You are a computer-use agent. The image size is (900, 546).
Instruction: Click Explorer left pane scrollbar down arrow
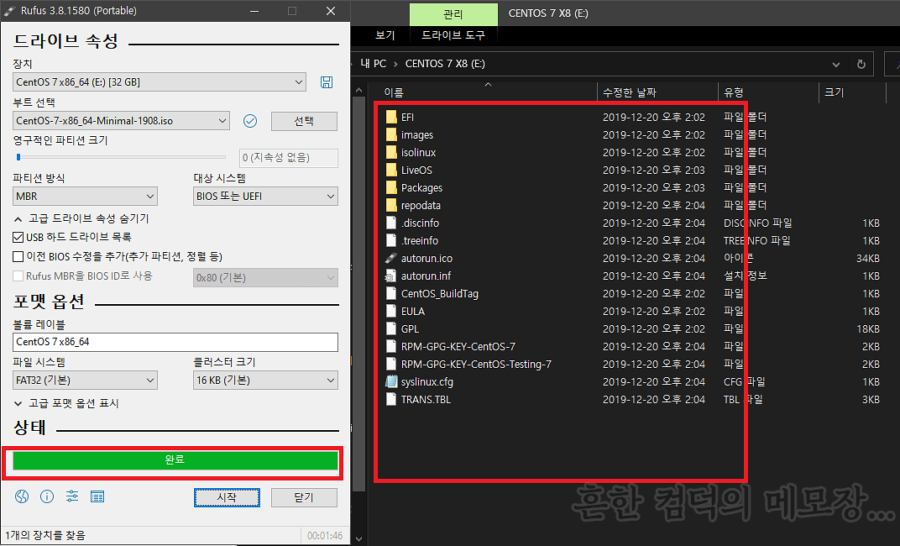pos(358,538)
